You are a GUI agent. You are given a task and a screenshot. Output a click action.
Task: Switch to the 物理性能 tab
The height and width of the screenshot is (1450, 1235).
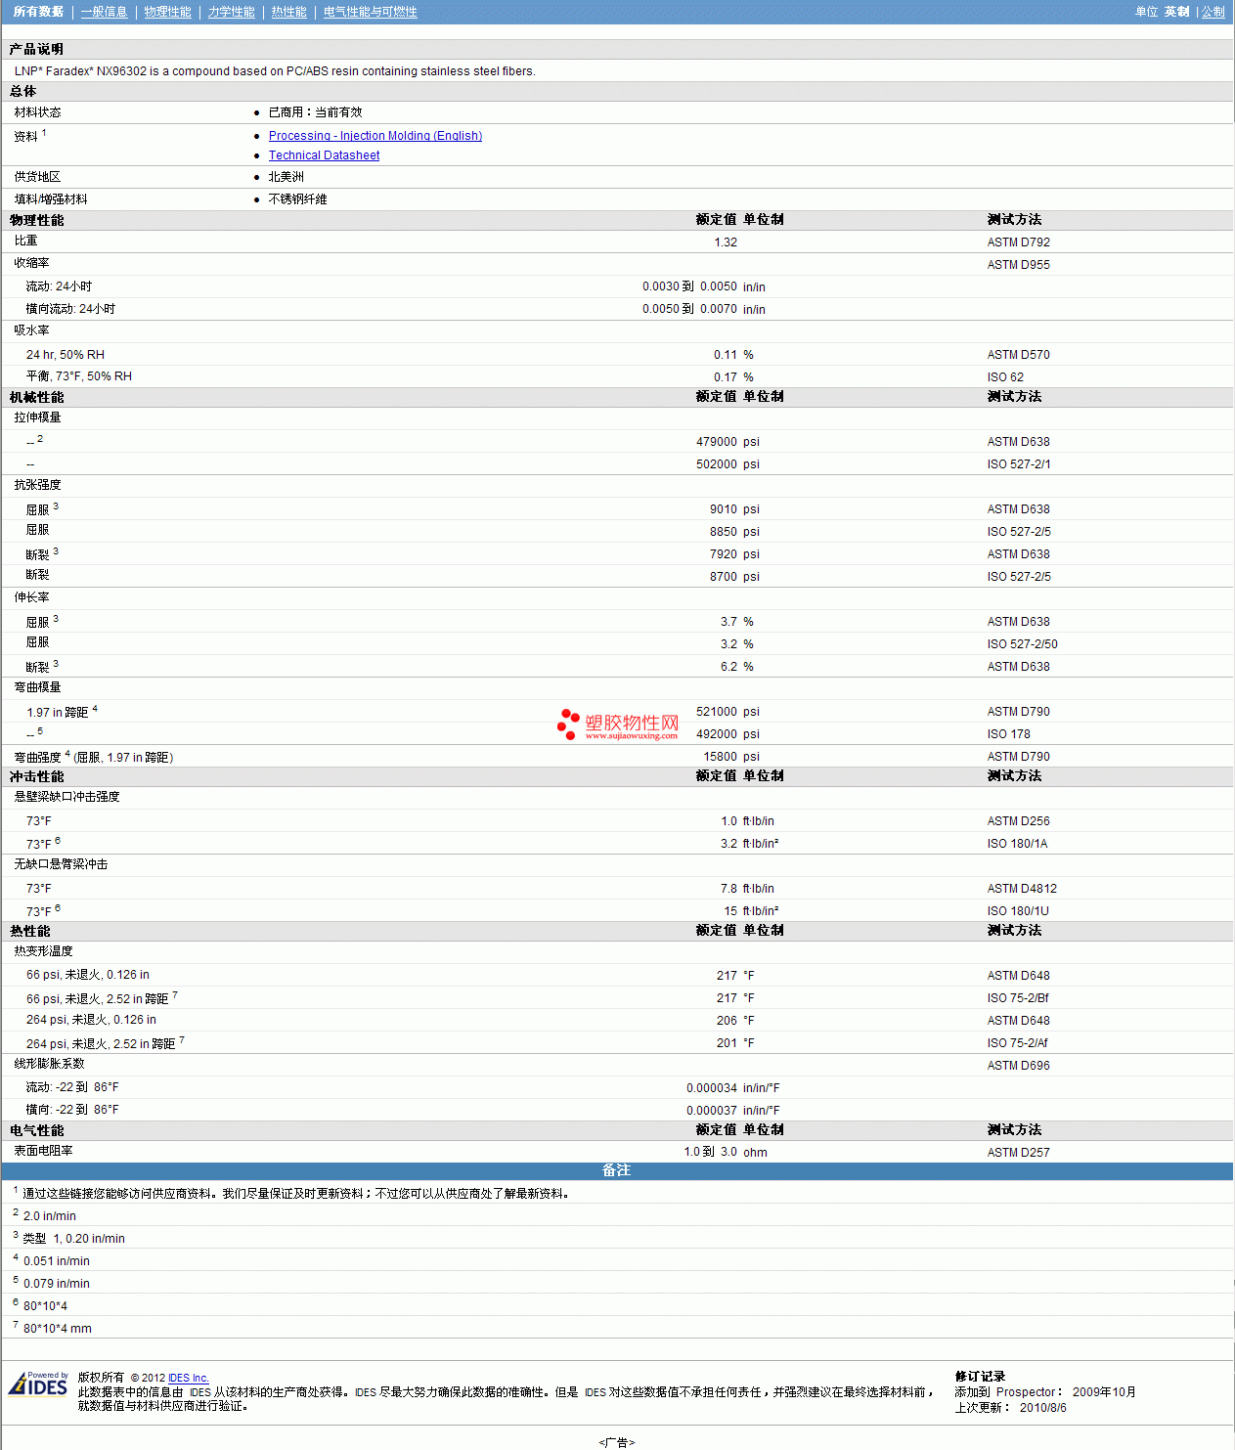167,12
